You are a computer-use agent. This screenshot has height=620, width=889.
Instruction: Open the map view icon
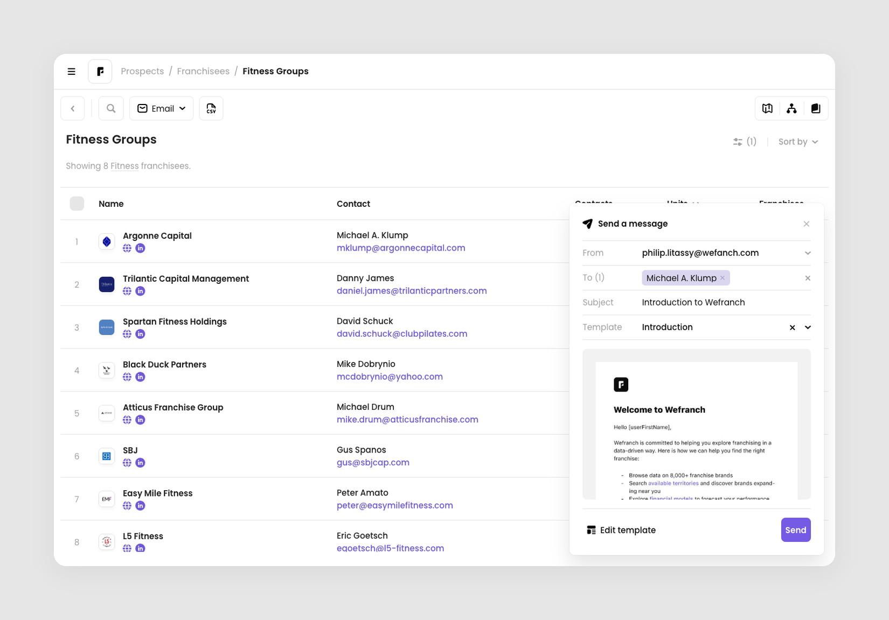(767, 108)
